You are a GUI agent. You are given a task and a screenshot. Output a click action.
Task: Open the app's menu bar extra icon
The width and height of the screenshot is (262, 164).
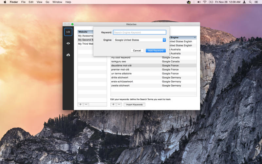(189, 2)
